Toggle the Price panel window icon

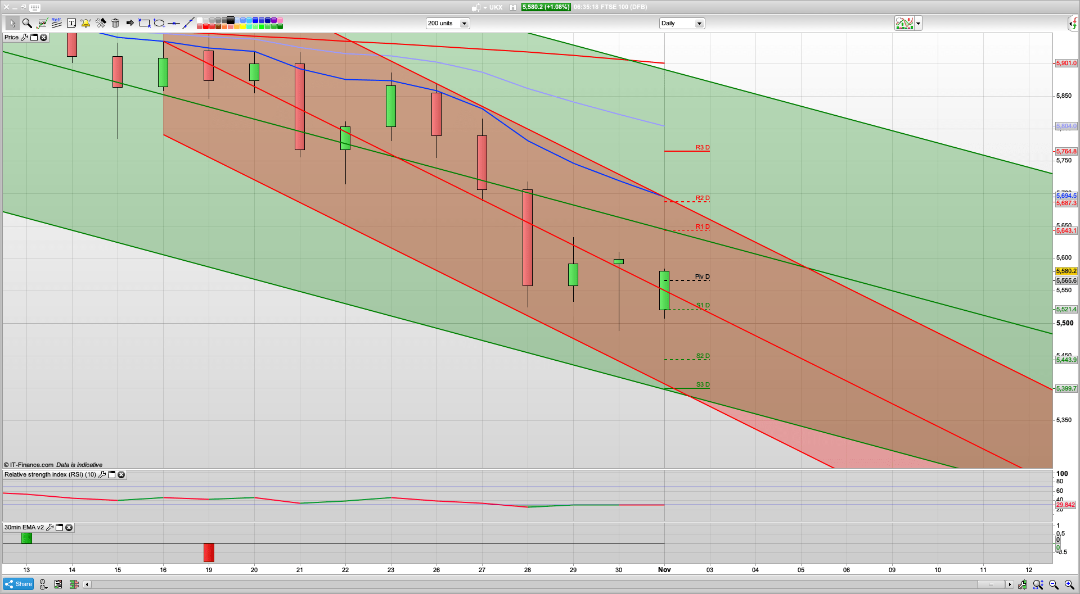click(x=34, y=38)
